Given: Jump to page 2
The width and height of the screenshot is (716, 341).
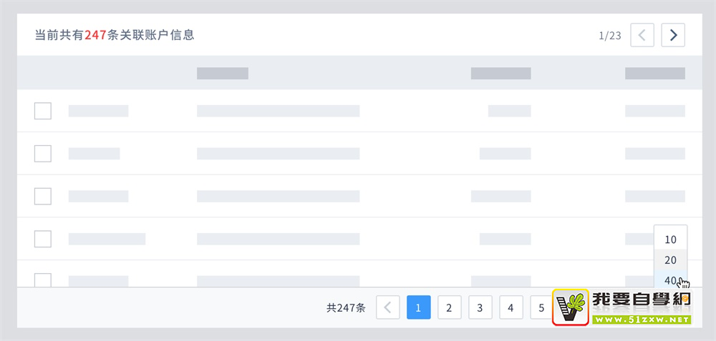Looking at the screenshot, I should click(x=449, y=308).
